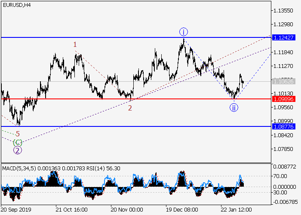Click the purple circled 2 wave label

17,150
